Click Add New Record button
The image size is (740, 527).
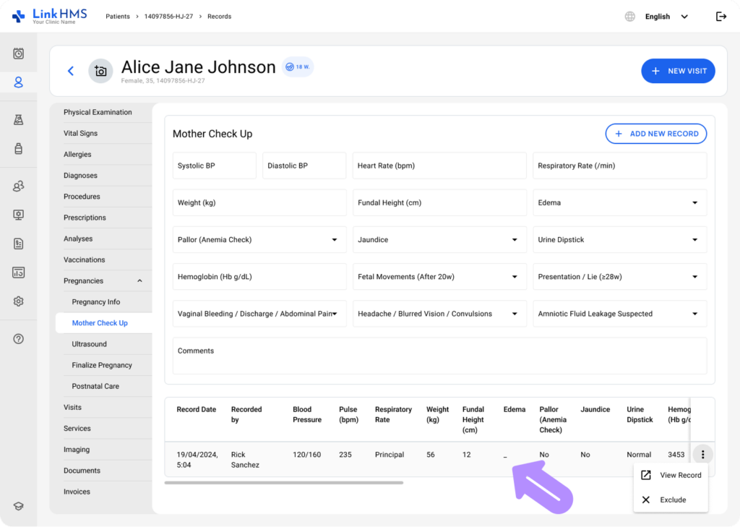[x=655, y=134]
